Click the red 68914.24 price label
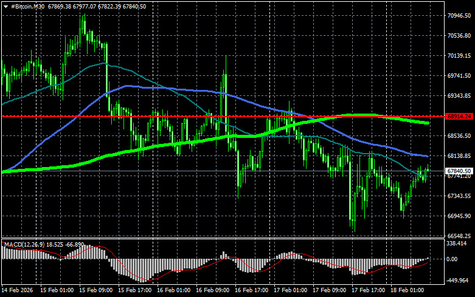 (459, 116)
